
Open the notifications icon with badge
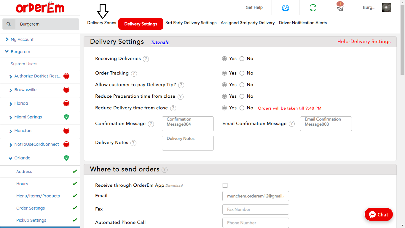point(340,7)
